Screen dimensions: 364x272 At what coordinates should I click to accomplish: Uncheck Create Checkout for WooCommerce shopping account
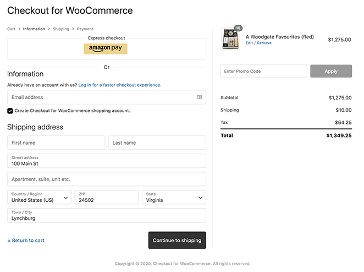point(10,111)
